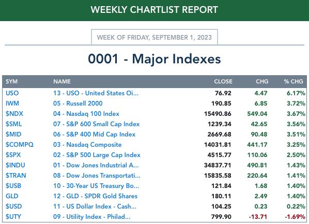Viewport: 309px width, 224px height.
Task: Click the $INDU symbol link
Action: point(16,165)
